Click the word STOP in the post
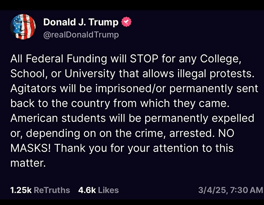 [144, 59]
